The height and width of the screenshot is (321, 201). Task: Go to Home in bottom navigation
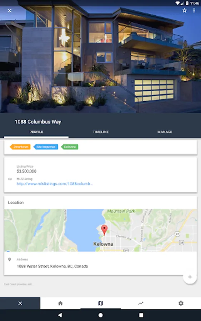pyautogui.click(x=60, y=303)
